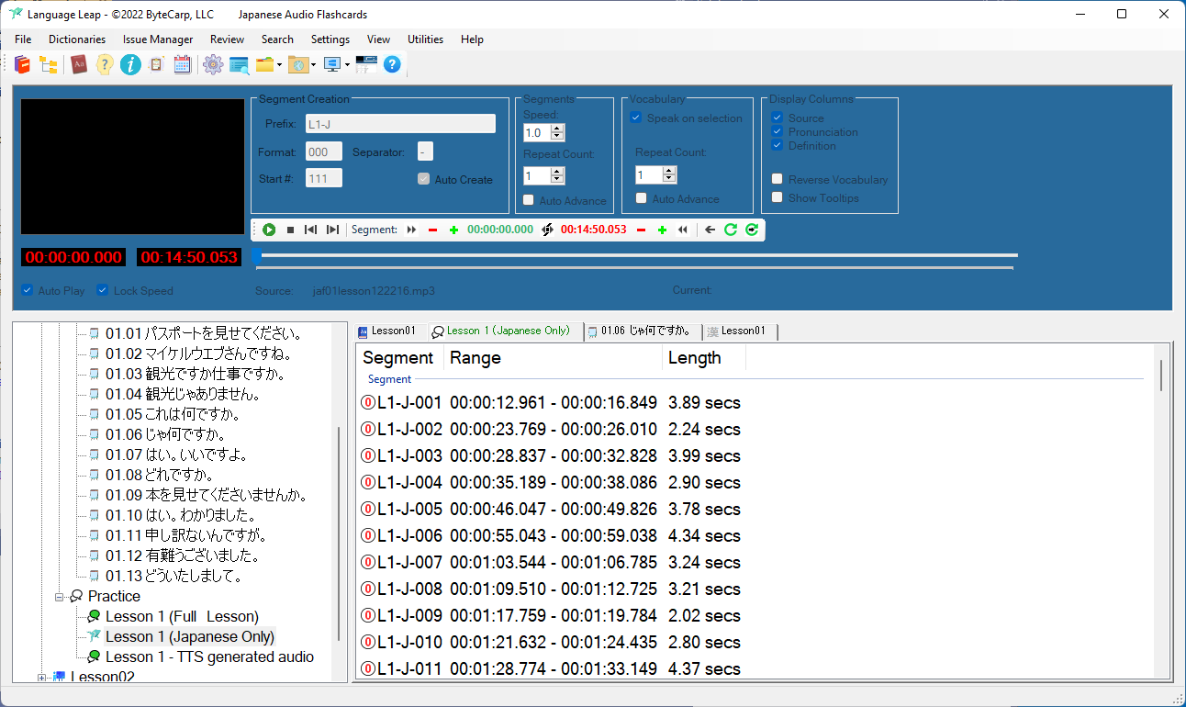The image size is (1186, 707).
Task: Click the window search magnifier toolbar icon
Action: [240, 64]
